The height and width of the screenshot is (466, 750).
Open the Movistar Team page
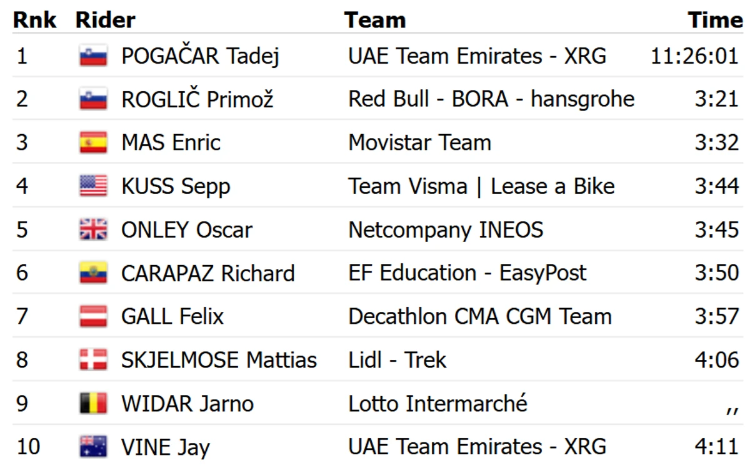click(x=419, y=143)
